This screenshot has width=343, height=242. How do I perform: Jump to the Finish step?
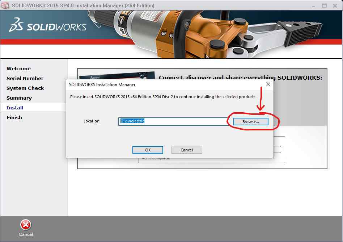click(14, 117)
